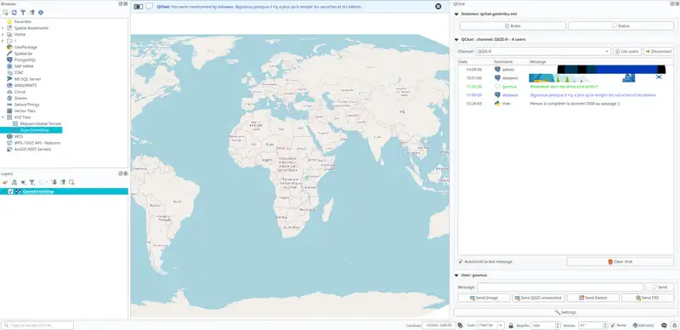
Task: Click the Send Extent button
Action: [x=592, y=298]
